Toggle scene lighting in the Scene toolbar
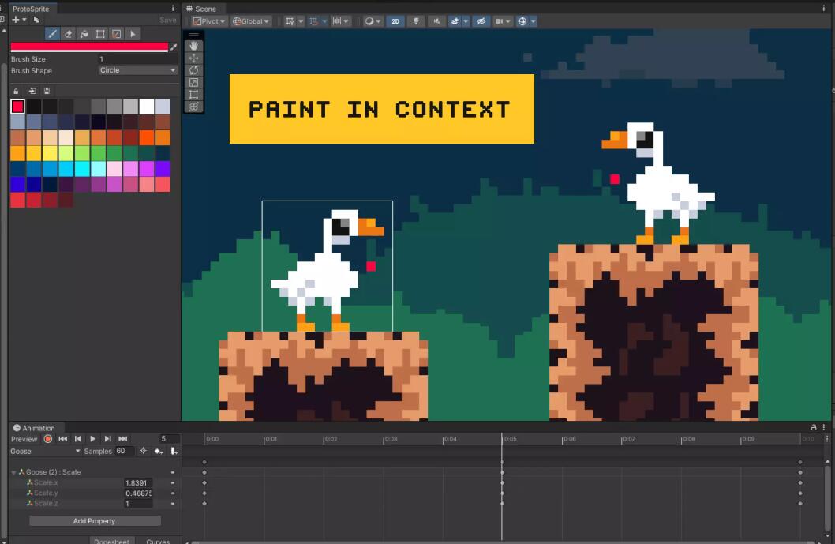The width and height of the screenshot is (835, 544). [x=417, y=21]
